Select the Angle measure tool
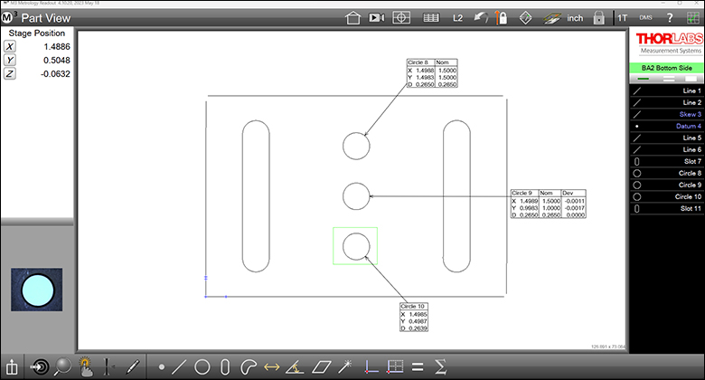705x380 pixels. click(293, 367)
